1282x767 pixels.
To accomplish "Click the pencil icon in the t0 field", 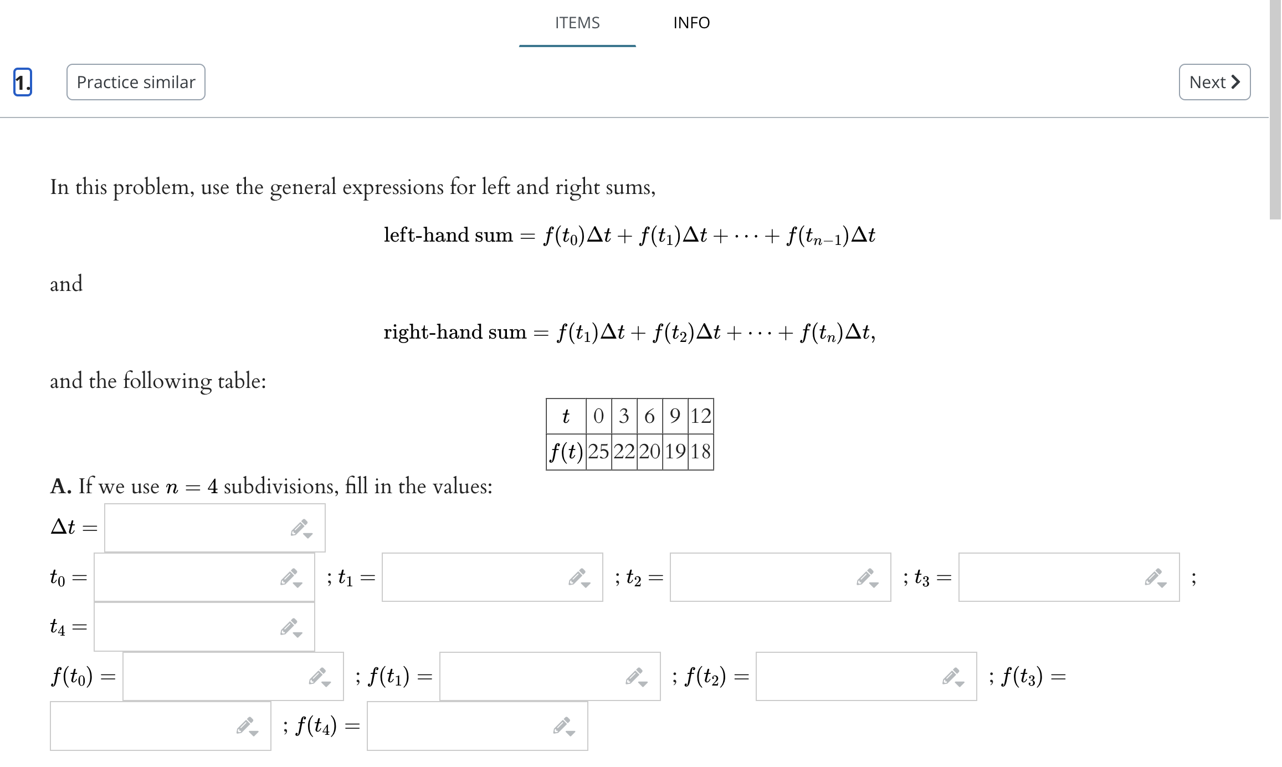I will (289, 577).
